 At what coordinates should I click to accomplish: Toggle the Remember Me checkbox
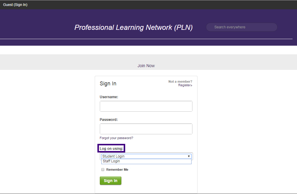[103, 170]
